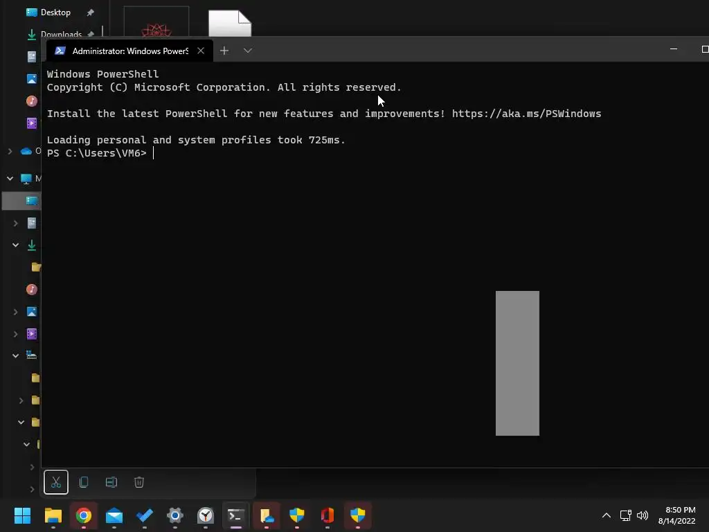The image size is (709, 532).
Task: Open Microsoft To Do from taskbar
Action: (145, 515)
